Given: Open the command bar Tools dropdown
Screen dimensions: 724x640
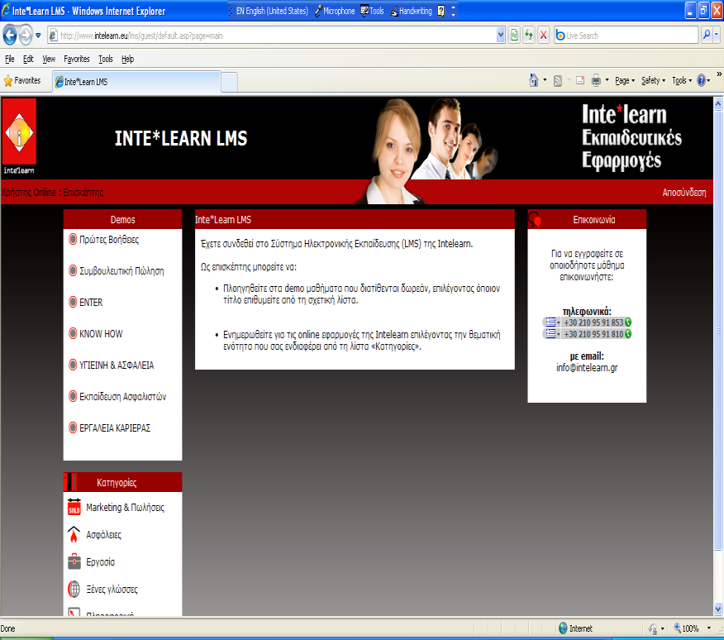Looking at the screenshot, I should point(682,80).
